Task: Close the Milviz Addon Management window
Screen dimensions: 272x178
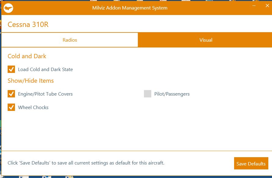Action: (267, 6)
